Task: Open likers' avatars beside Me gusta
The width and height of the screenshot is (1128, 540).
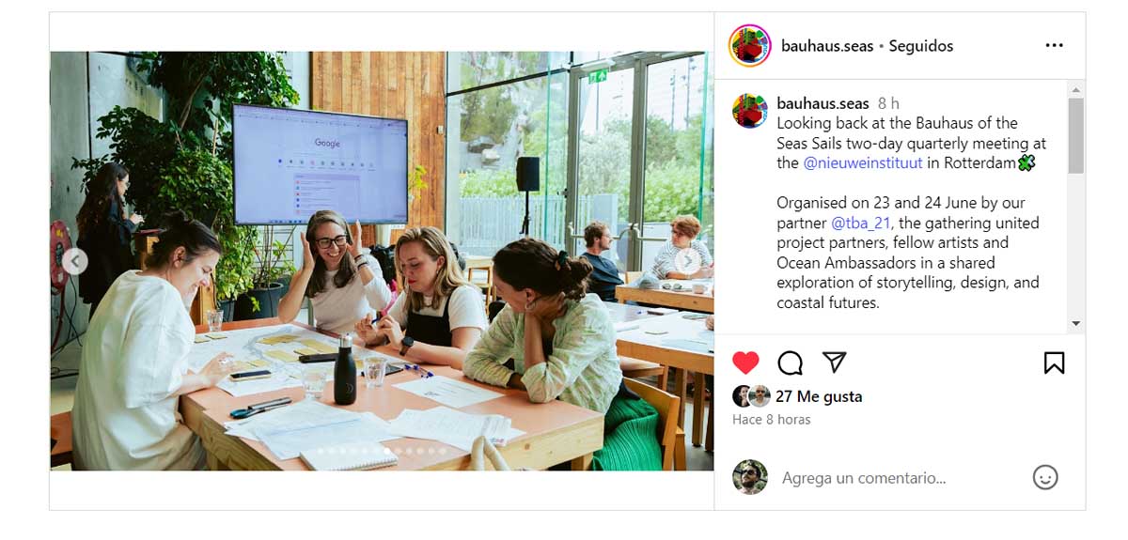Action: click(752, 396)
